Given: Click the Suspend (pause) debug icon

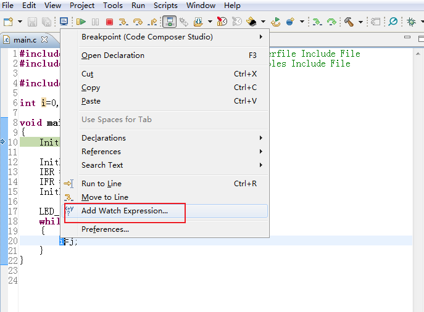Looking at the screenshot, I should click(x=95, y=22).
